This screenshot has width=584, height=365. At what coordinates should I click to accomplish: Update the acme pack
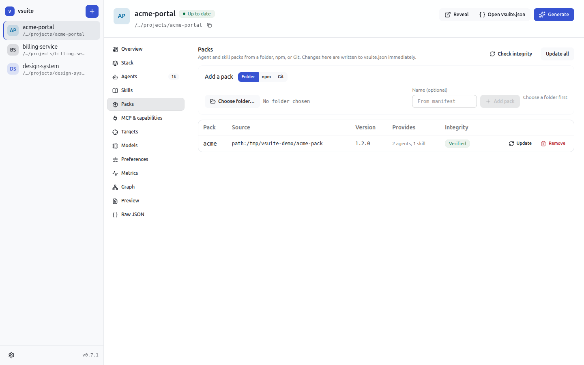pos(520,144)
